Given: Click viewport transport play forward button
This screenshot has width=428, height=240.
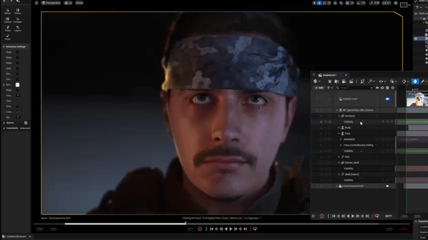Looking at the screenshot, I should click(231, 229).
